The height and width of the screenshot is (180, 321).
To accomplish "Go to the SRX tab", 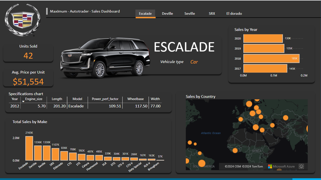I will (212, 13).
